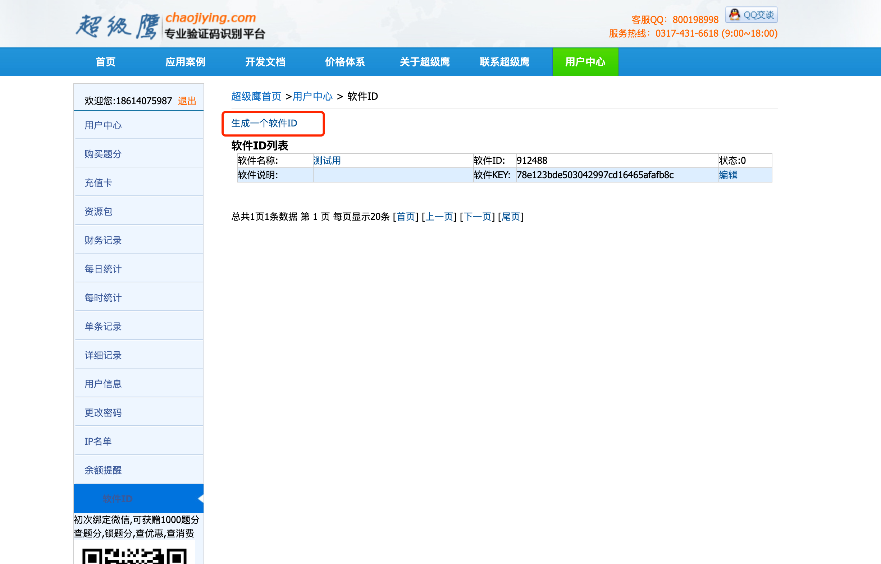
Task: Go to 更改密码 in the sidebar
Action: pos(103,413)
